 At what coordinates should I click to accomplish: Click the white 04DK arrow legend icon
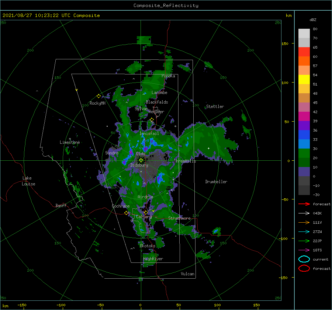tap(304, 213)
